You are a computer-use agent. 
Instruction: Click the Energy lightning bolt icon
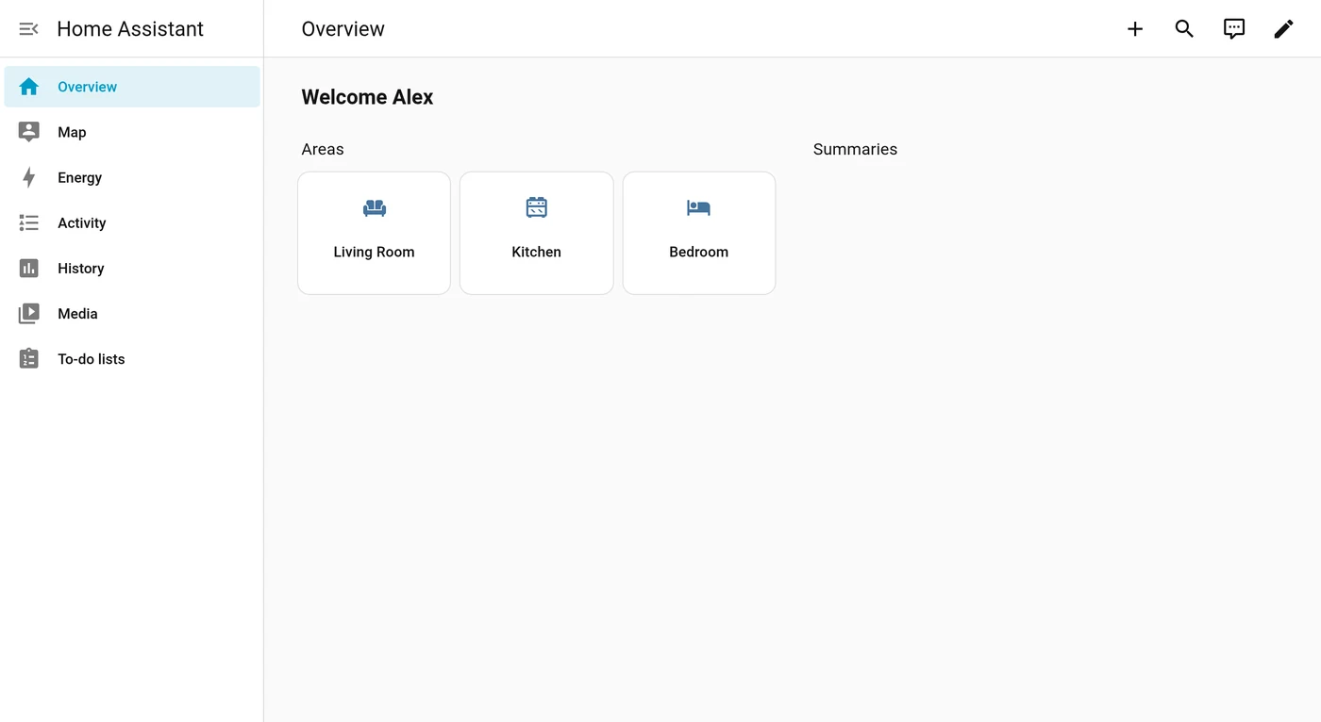pos(29,177)
